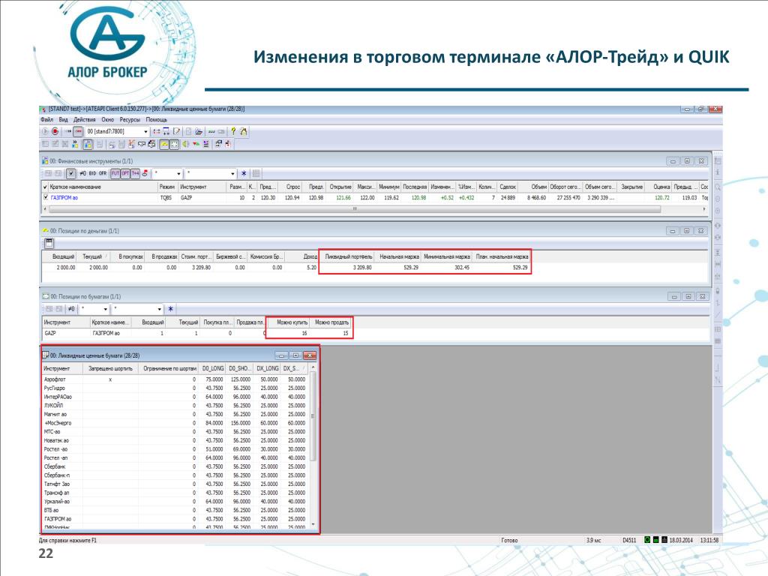Image resolution: width=768 pixels, height=576 pixels.
Task: Select the +МосЭнерго row
Action: 175,423
